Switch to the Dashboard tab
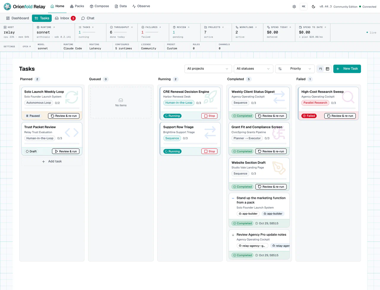The width and height of the screenshot is (380, 290). 18,18
